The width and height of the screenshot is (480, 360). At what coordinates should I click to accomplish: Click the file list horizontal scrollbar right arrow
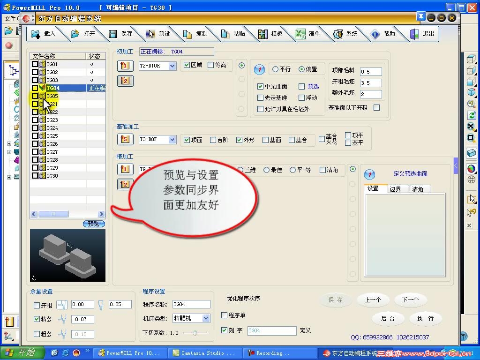102,214
